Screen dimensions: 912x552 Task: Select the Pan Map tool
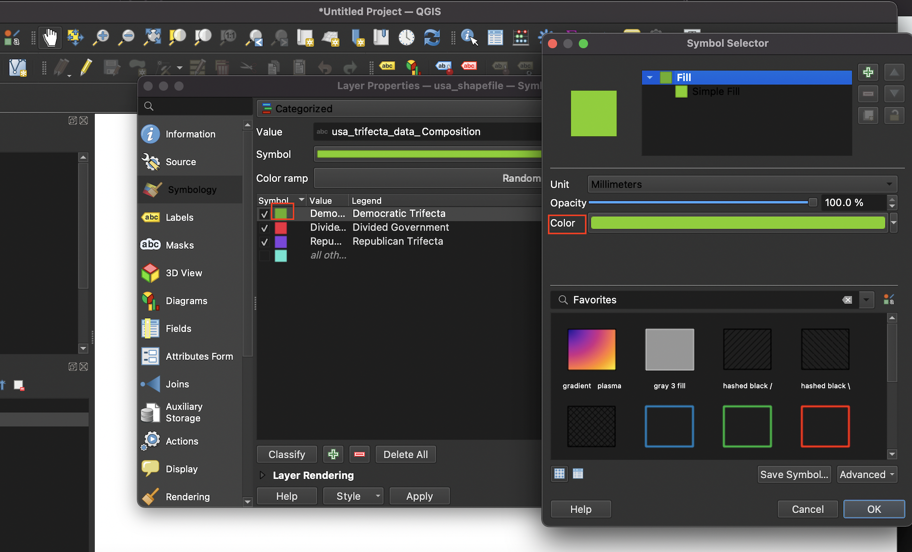(50, 37)
